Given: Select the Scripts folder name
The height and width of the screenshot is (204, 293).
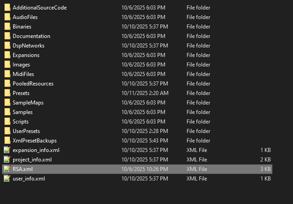Looking at the screenshot, I should point(20,122).
